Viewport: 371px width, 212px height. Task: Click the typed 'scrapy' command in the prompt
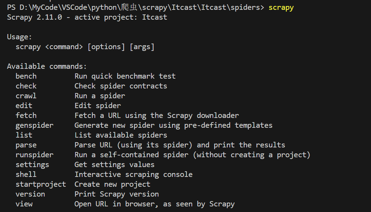281,7
